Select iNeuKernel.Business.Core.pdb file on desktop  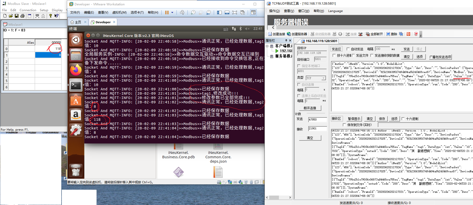click(x=178, y=151)
